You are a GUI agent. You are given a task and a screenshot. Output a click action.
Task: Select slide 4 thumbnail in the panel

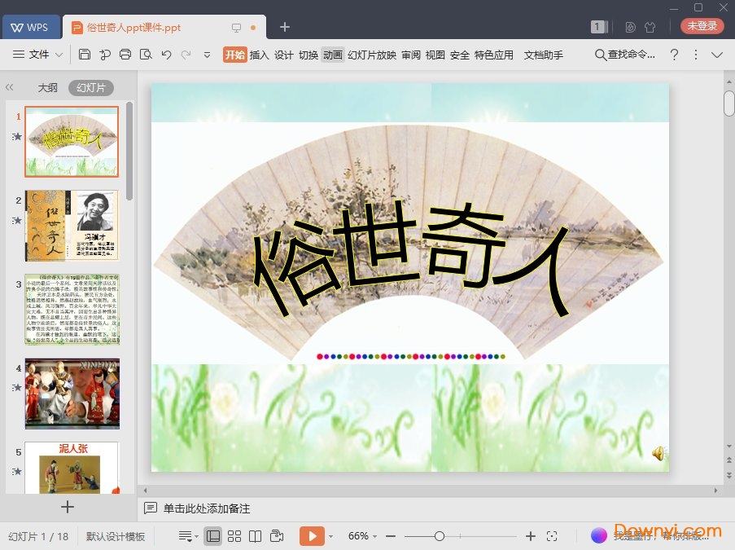[72, 393]
